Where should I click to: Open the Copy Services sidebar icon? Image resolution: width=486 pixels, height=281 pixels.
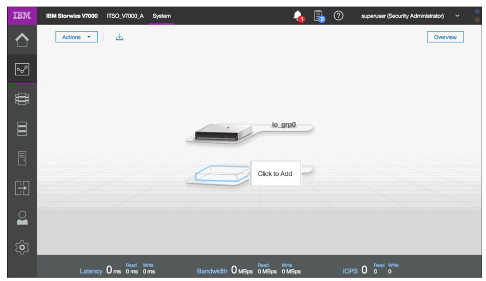pyautogui.click(x=22, y=188)
